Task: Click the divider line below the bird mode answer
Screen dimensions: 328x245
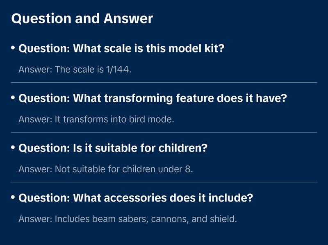Action: click(x=164, y=132)
